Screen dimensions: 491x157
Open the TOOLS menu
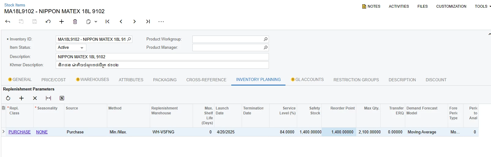pyautogui.click(x=483, y=6)
